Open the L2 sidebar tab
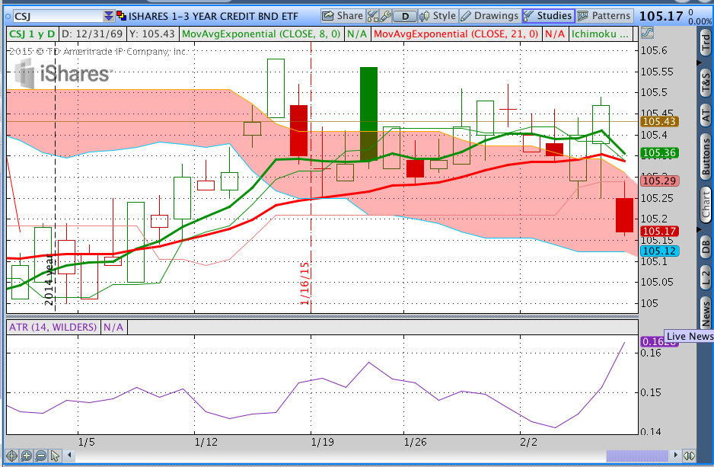Screen dimensions: 714x467 tap(706, 277)
